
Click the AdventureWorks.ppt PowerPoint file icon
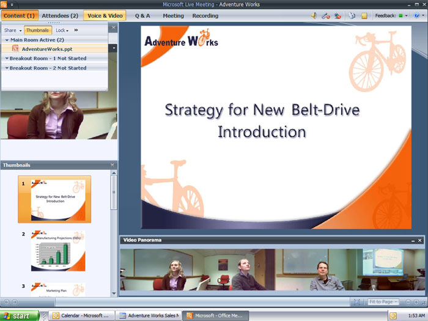coord(15,49)
